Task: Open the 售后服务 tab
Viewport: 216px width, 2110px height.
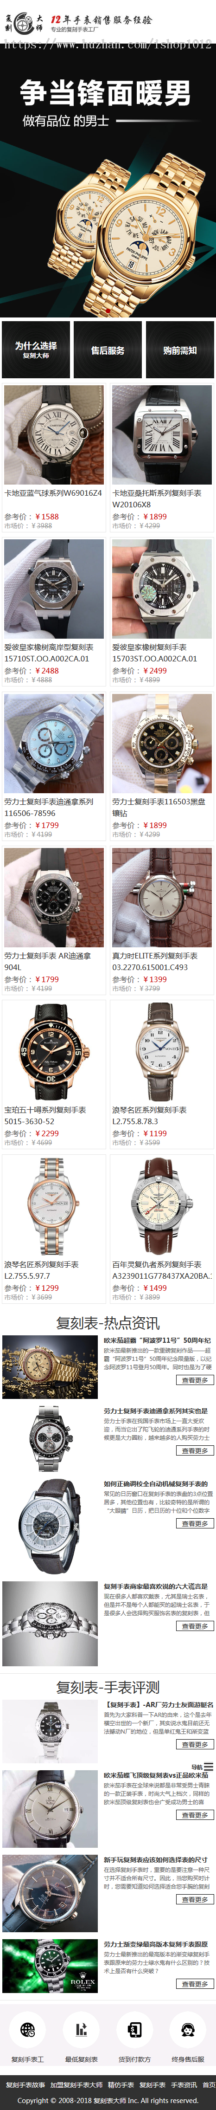Action: 108,350
